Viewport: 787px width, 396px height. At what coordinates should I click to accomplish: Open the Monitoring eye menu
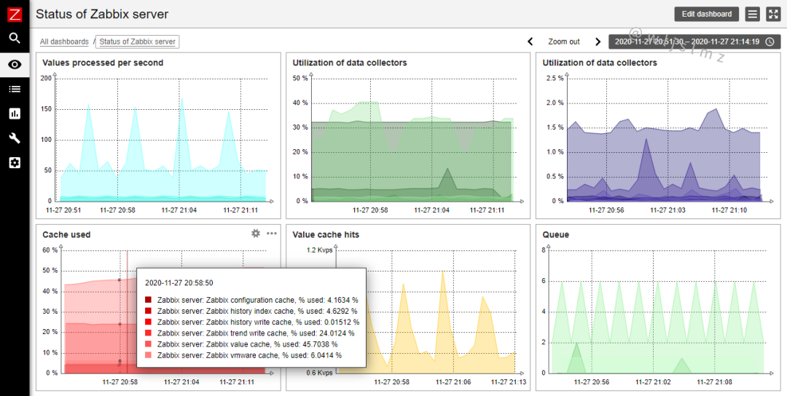click(x=15, y=64)
